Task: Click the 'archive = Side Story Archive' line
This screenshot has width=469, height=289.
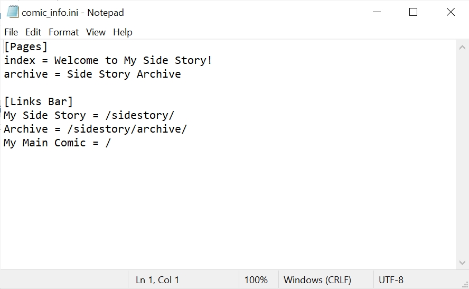Action: (x=92, y=74)
